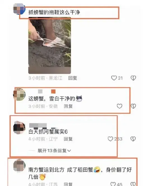Viewport: 149px width, 186px height.
Task: Open avatar of 这螃蟹 commenter
Action: coord(19,95)
